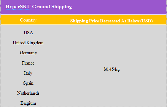
Task: Click the Belgium country entry
Action: pyautogui.click(x=28, y=103)
